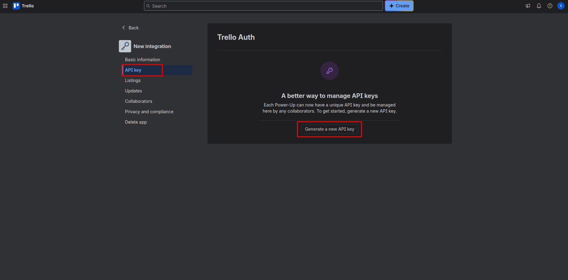Generate a new API key

click(330, 129)
